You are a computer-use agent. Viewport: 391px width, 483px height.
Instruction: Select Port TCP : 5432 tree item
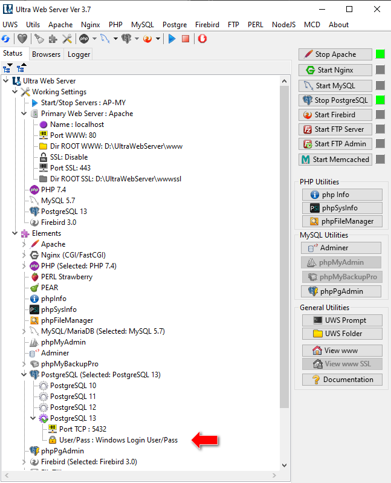tap(83, 429)
